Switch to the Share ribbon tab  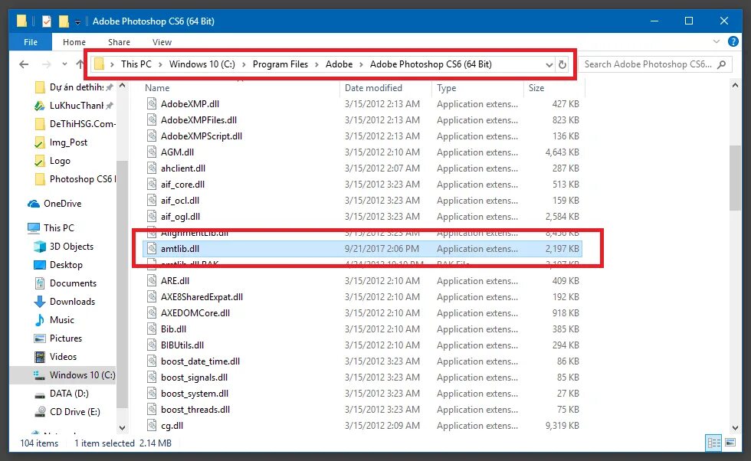coord(119,42)
